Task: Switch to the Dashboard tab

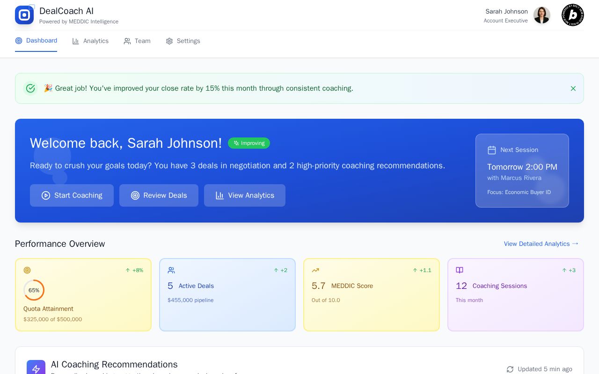Action: (36, 41)
